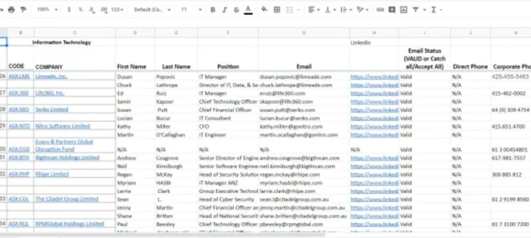Open the 123 number format dropdown
Viewport: 531px width, 238px height.
pyautogui.click(x=117, y=10)
